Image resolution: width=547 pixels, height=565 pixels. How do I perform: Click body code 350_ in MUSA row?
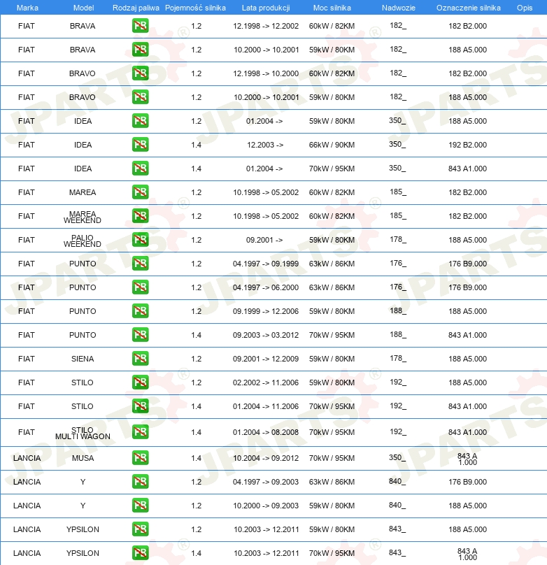click(397, 457)
